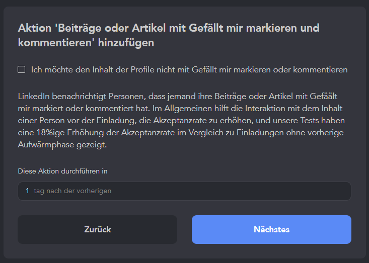Click the '18%ige Erhöhung' text in the description
369x263 pixels.
(70, 133)
